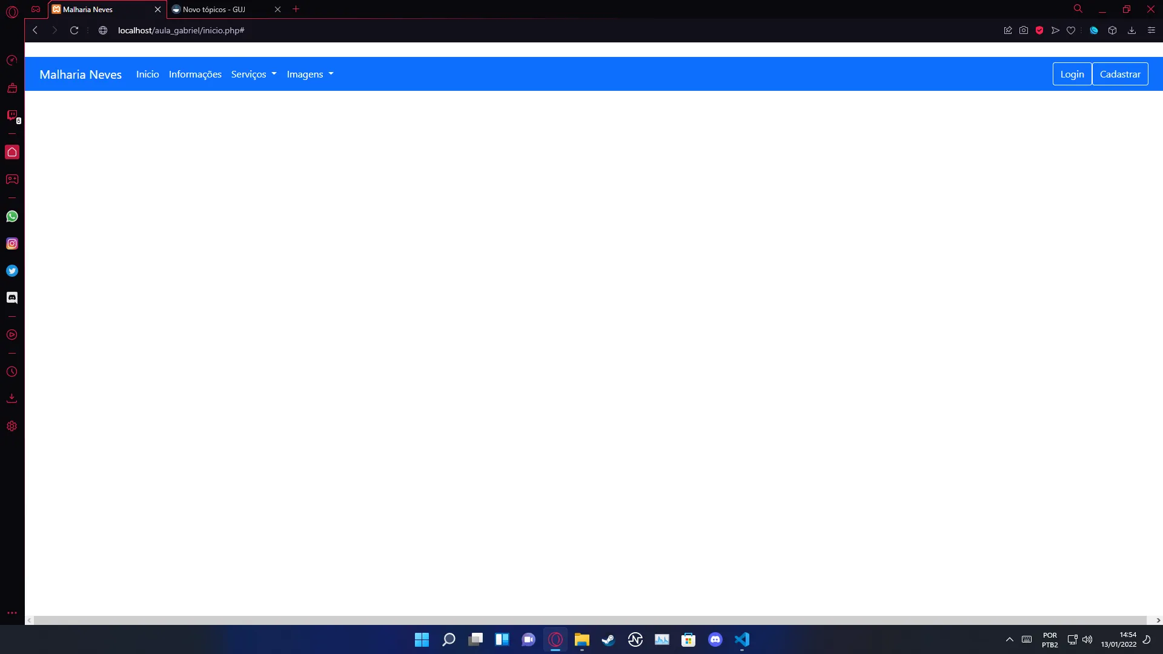1163x654 pixels.
Task: Expand the Serviços dropdown menu
Action: tap(254, 74)
